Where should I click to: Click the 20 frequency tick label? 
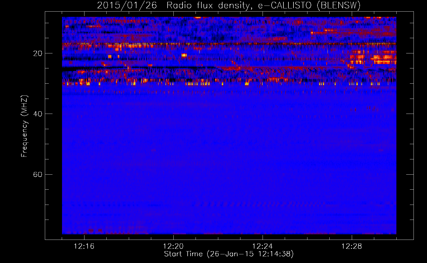coord(38,53)
